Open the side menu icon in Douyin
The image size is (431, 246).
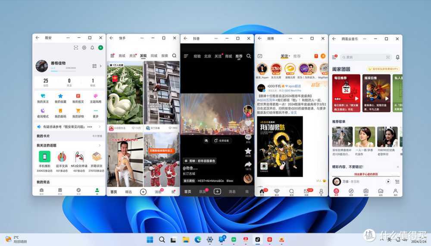tap(186, 56)
